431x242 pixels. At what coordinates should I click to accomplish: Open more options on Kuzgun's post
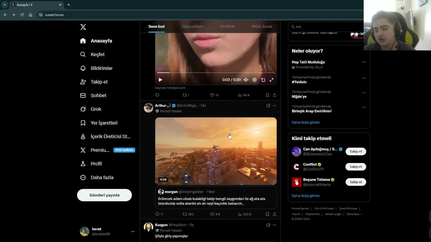[274, 225]
